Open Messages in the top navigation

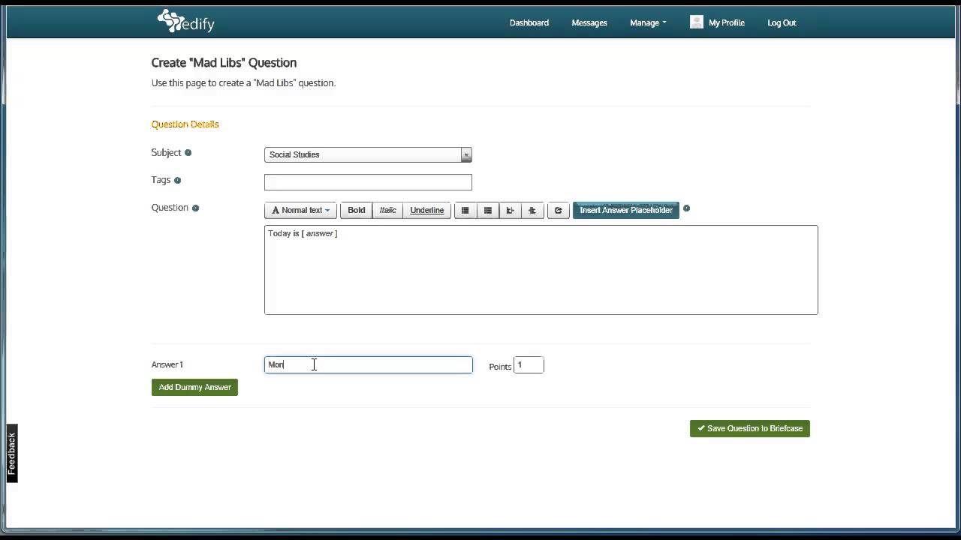click(589, 22)
